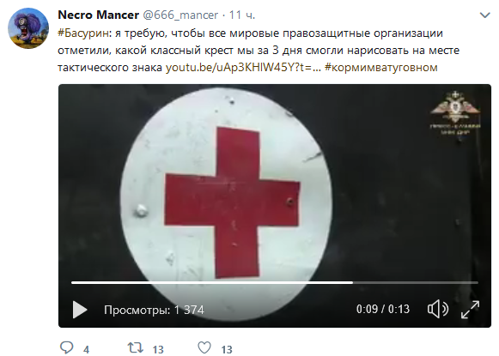Screen dimensions: 499x356
Task: Open the tweet options chevron menu
Action: point(484,15)
